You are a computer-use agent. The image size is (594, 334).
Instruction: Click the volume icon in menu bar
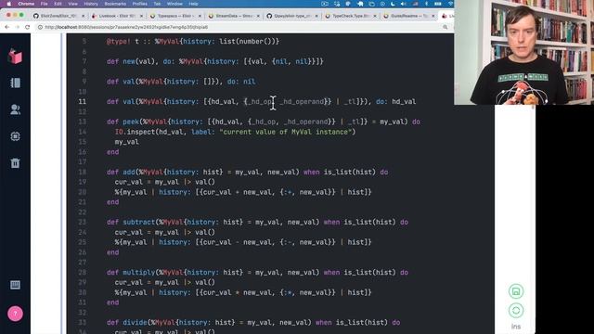click(404, 4)
